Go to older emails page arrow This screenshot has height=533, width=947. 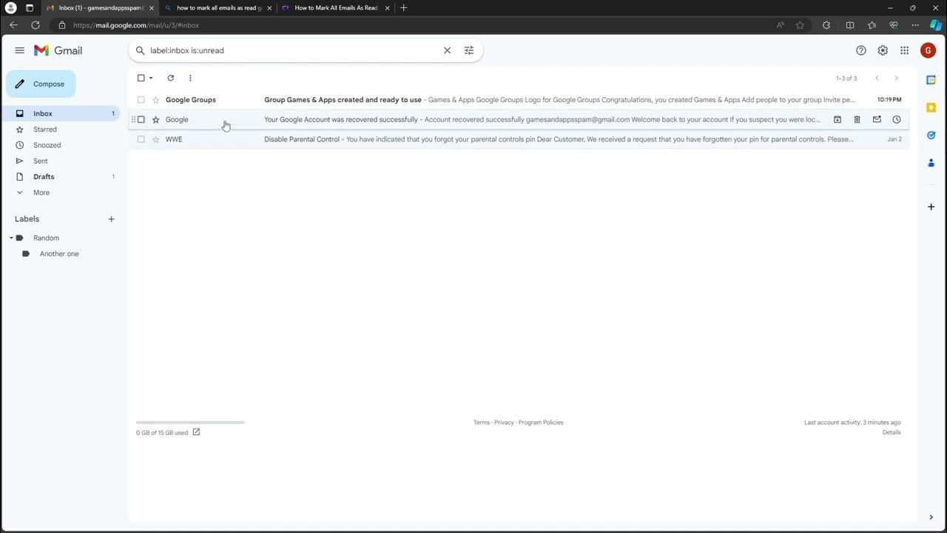[896, 78]
